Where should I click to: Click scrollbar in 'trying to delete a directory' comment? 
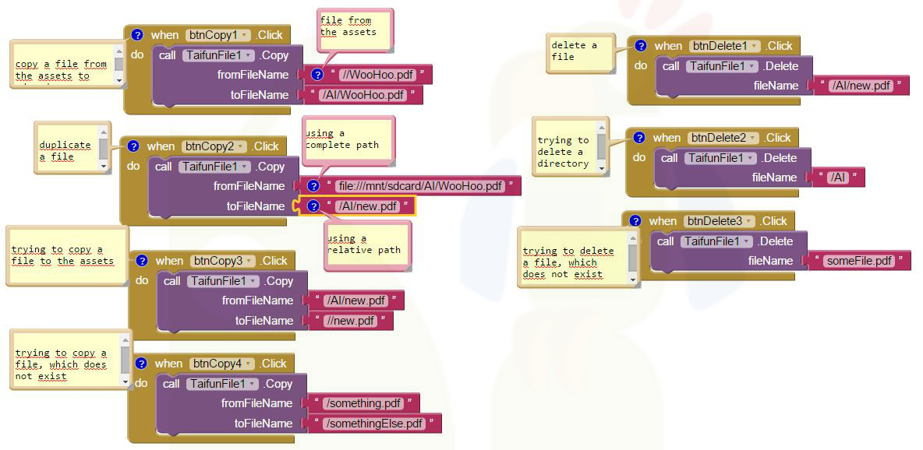pos(601,146)
